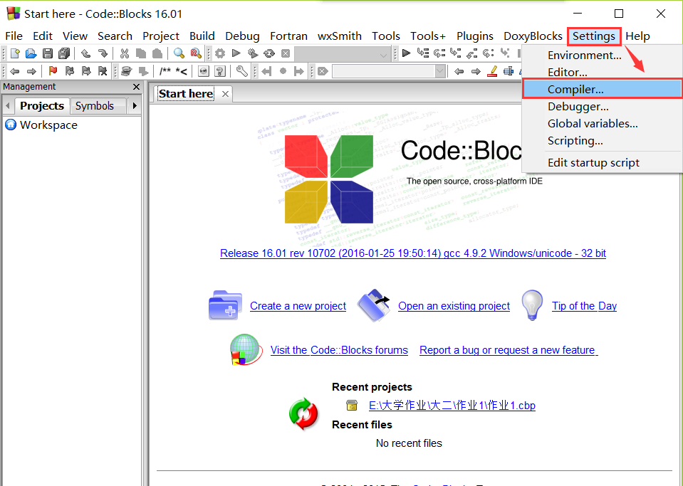Click the Next line debug icon
This screenshot has width=683, height=486.
(x=439, y=53)
